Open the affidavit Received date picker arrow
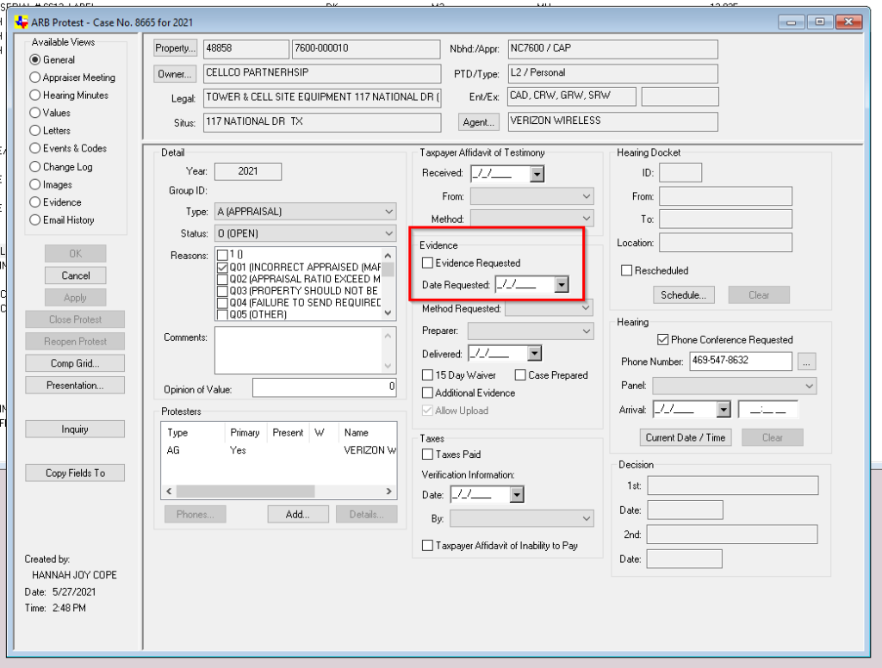Screen dimensions: 882x668 [x=537, y=174]
